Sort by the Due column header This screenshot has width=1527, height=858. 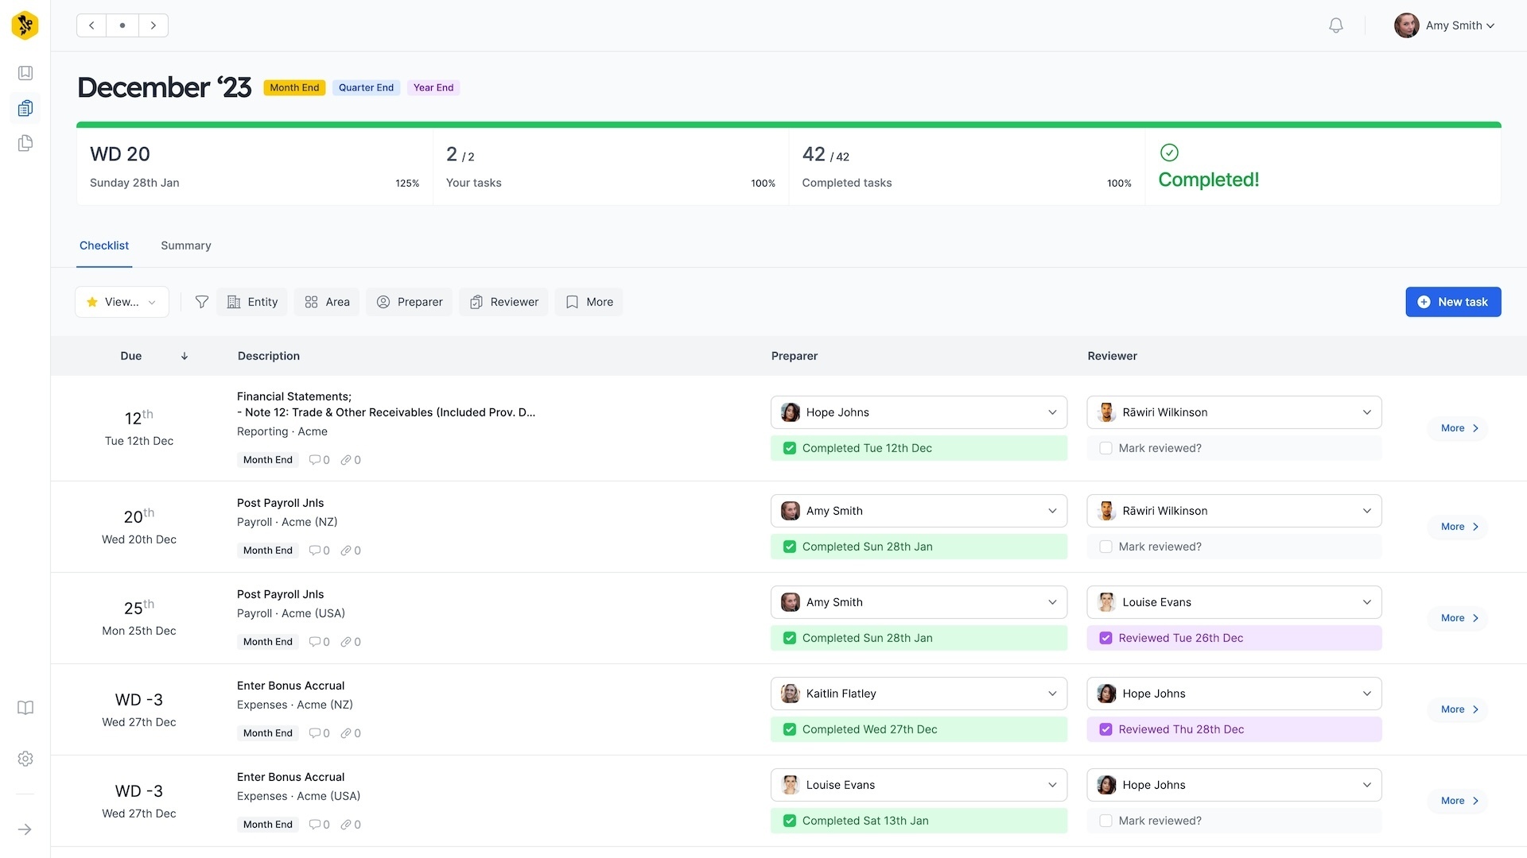tap(131, 356)
